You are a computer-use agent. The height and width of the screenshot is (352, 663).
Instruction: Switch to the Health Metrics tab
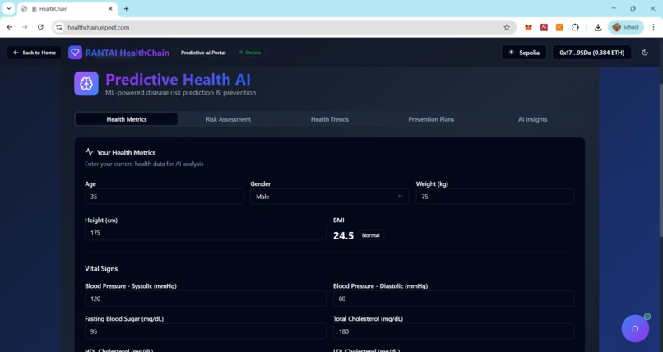[127, 119]
